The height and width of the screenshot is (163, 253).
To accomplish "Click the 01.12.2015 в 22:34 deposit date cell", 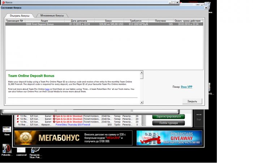I will tap(80, 24).
